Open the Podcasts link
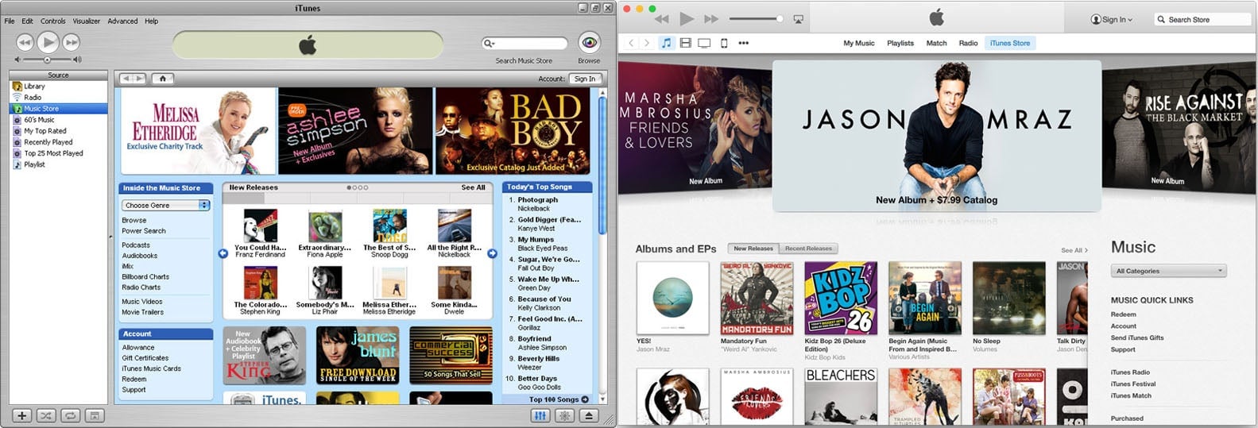The image size is (1258, 428). tap(136, 245)
